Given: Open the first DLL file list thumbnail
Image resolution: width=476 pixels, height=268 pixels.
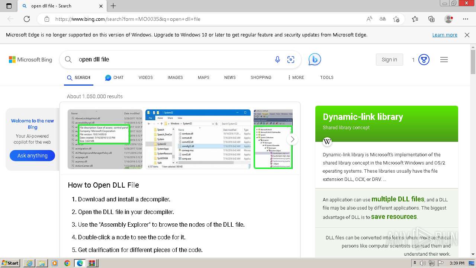Looking at the screenshot, I should point(105,139).
